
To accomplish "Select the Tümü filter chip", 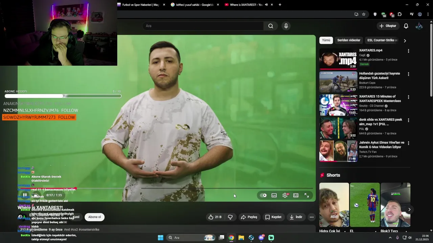I will coord(326,40).
